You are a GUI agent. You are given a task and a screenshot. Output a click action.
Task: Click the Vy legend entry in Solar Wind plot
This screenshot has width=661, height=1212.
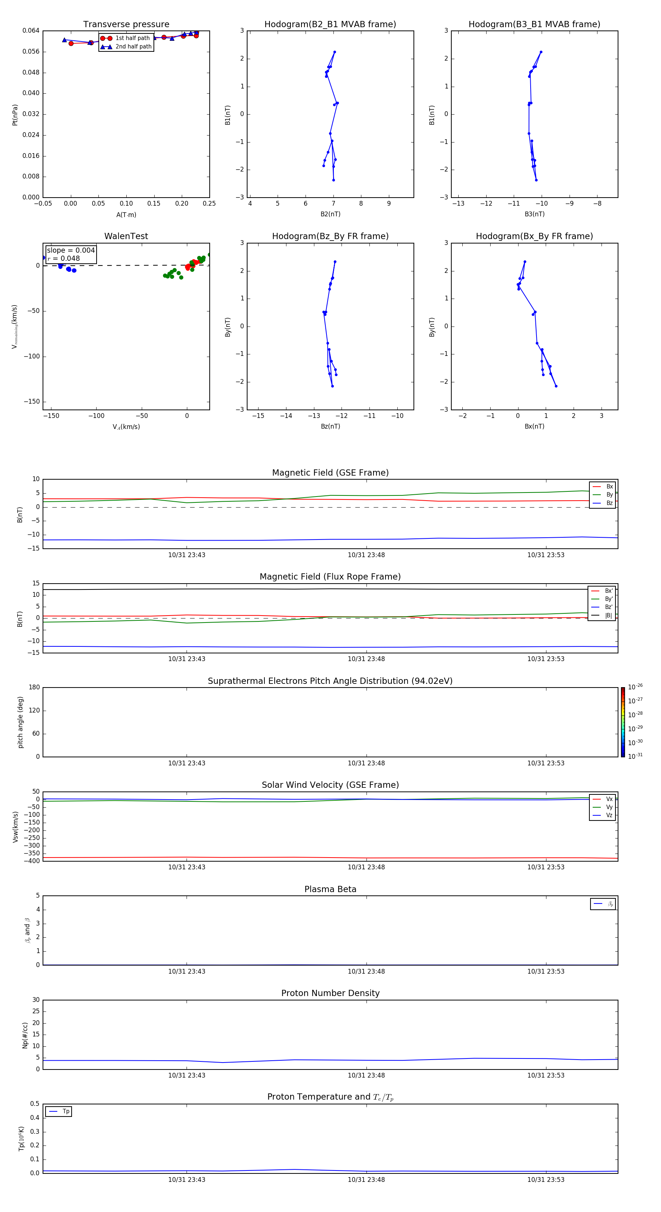[603, 807]
